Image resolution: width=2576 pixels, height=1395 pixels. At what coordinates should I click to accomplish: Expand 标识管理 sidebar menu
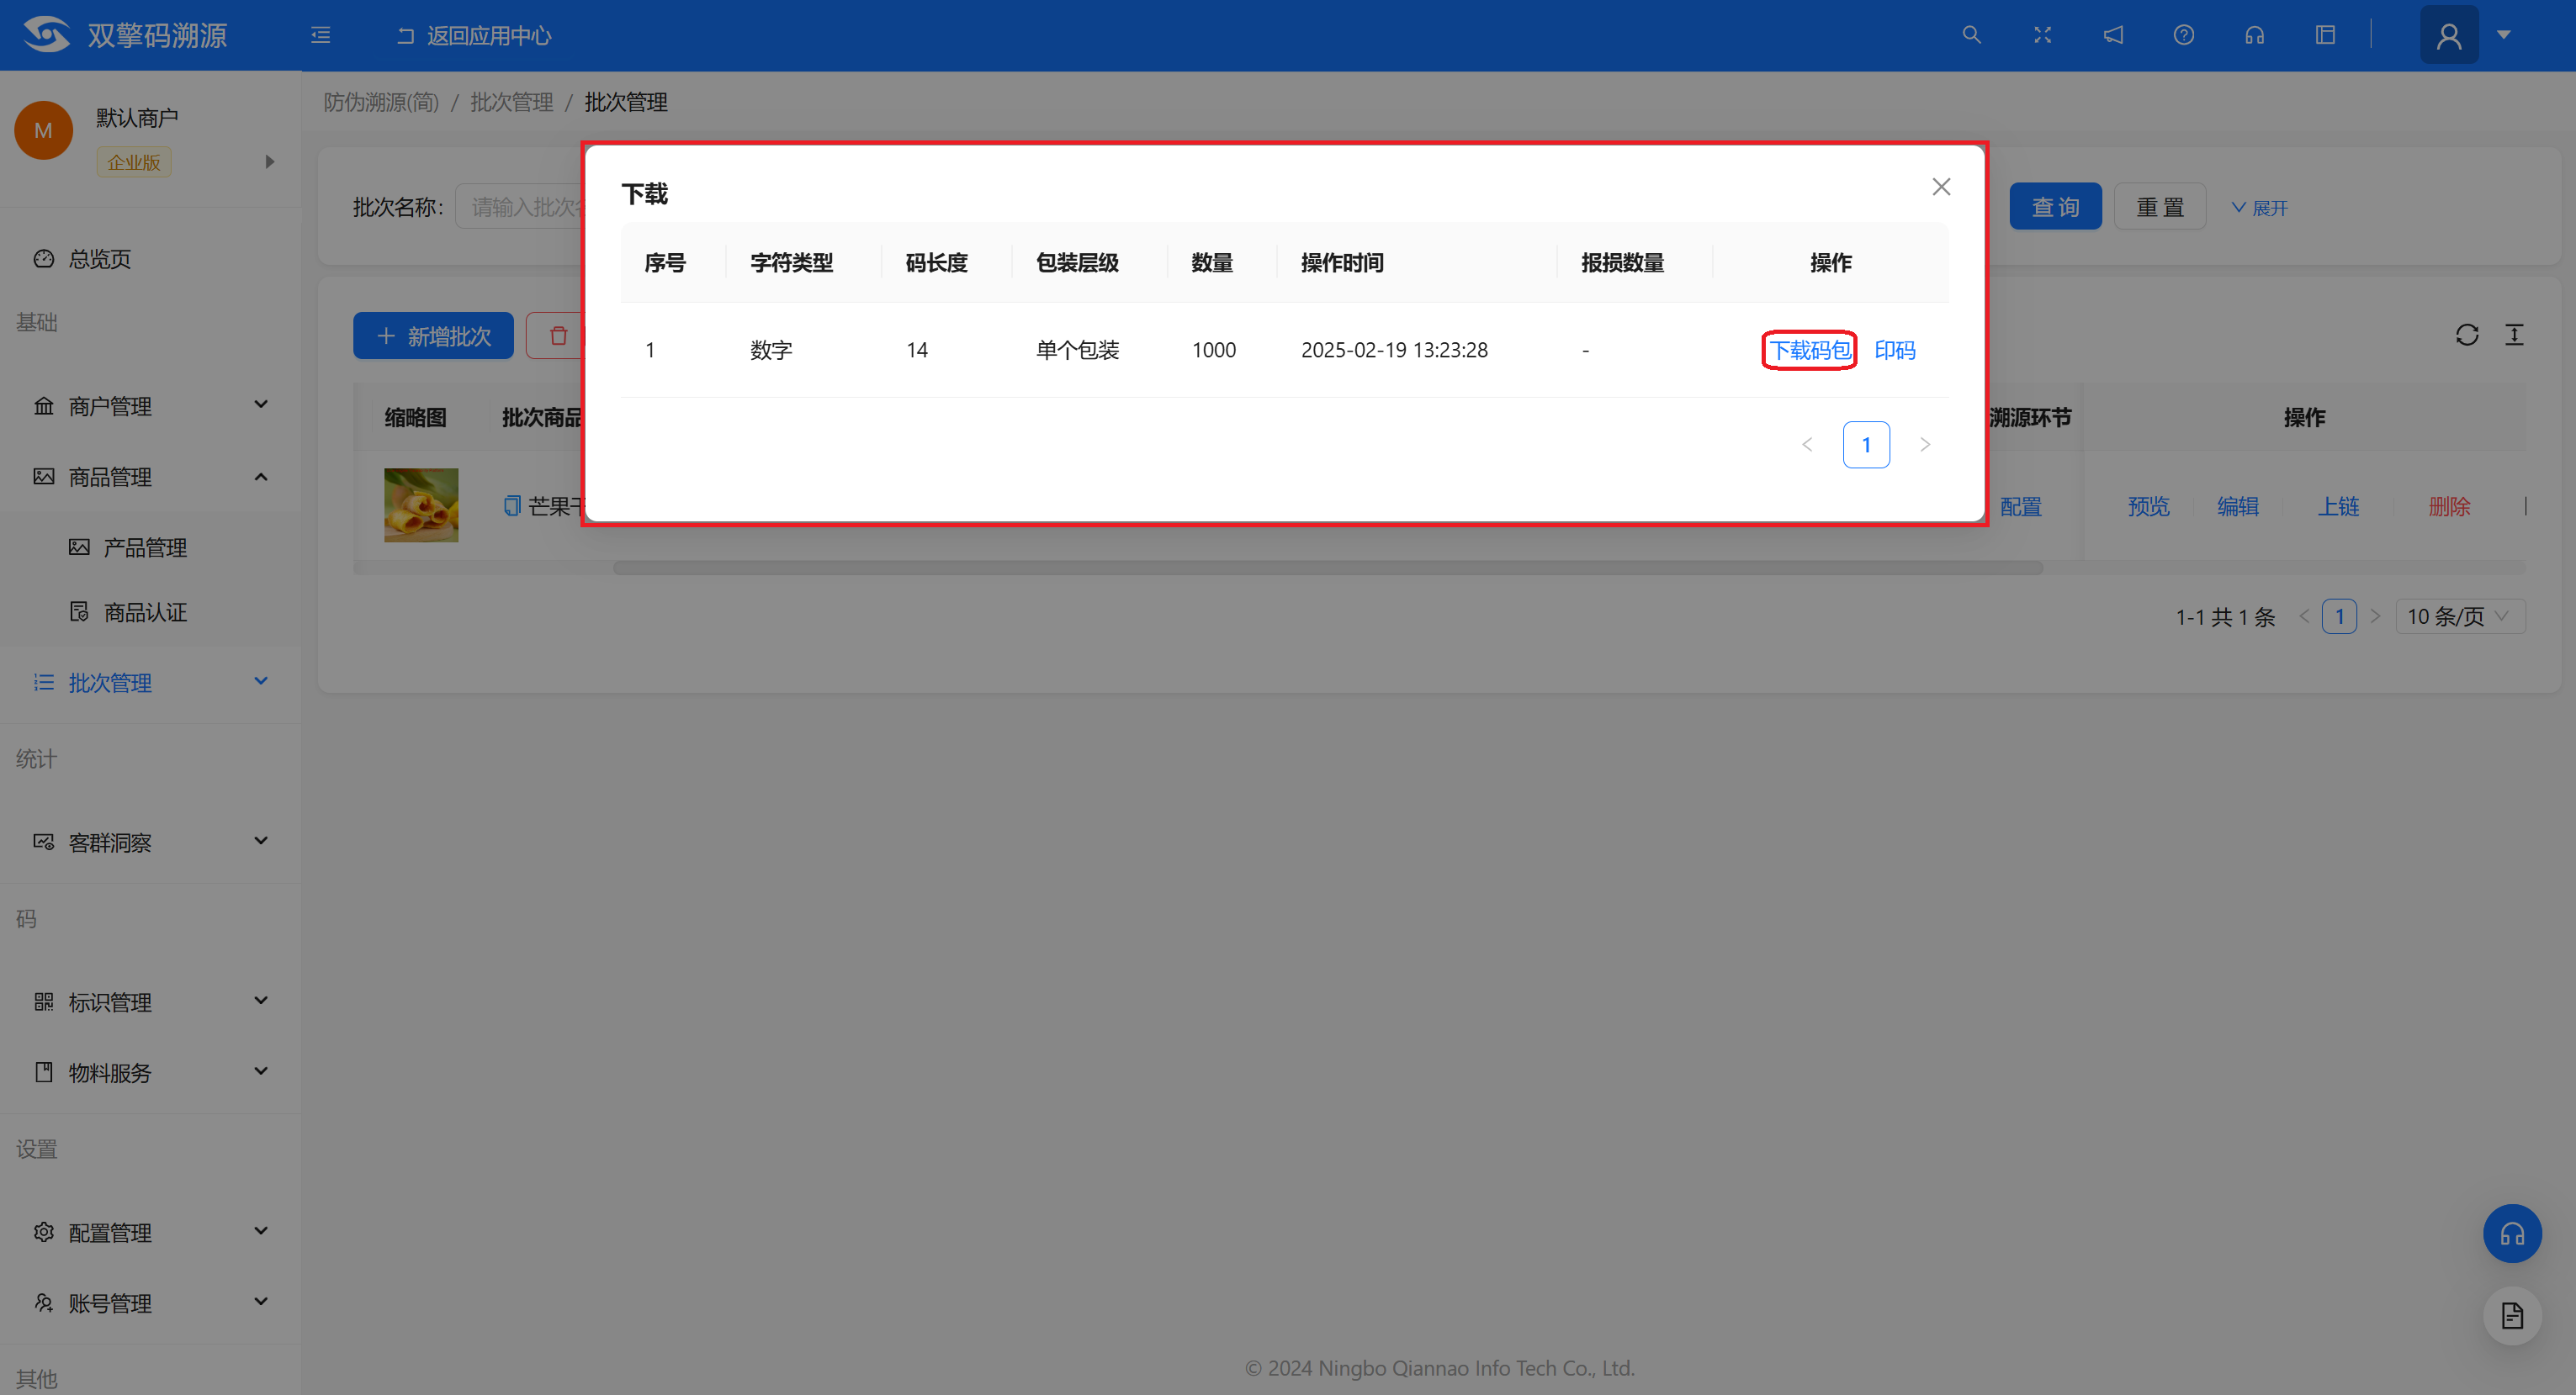pos(150,1002)
